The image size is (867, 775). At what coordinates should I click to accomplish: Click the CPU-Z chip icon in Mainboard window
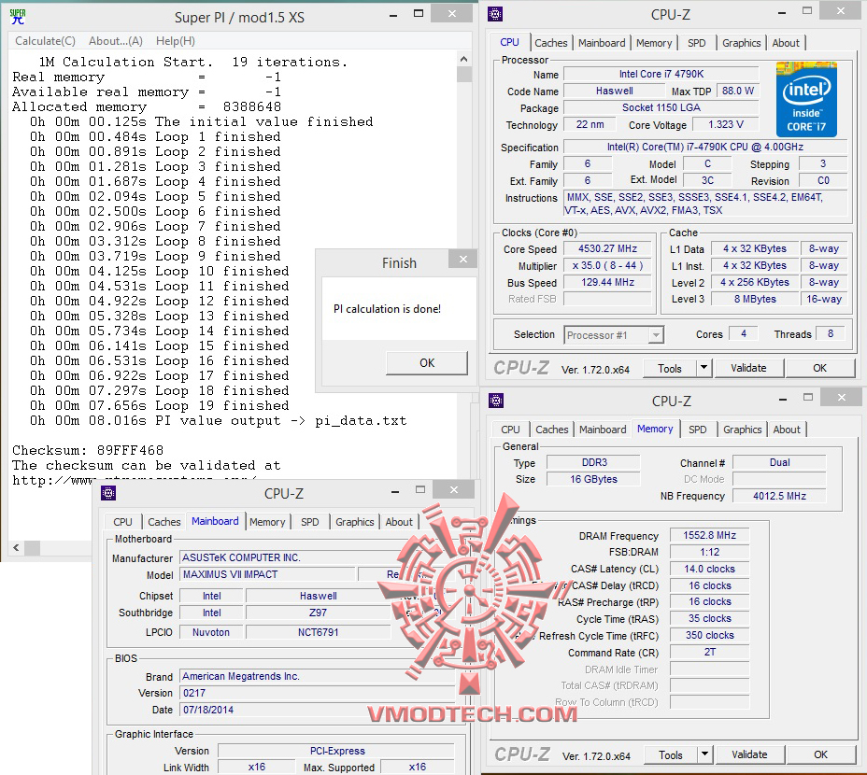[108, 492]
